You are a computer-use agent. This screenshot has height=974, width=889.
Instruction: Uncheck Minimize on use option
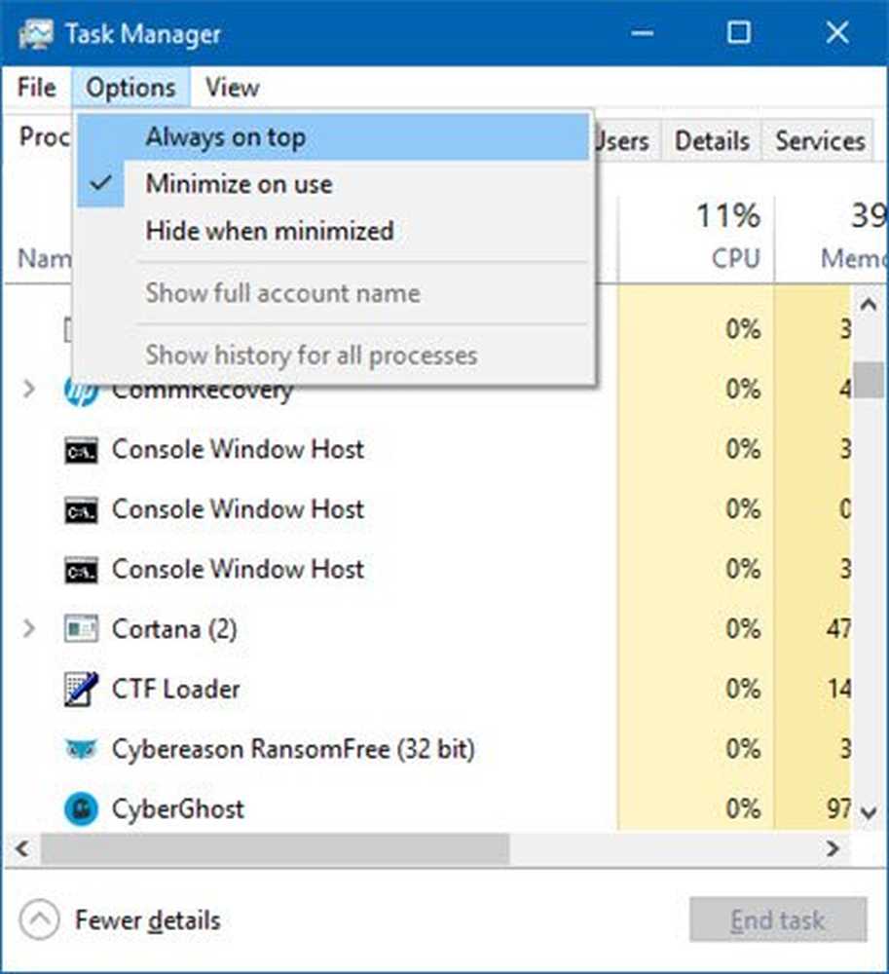[x=239, y=184]
